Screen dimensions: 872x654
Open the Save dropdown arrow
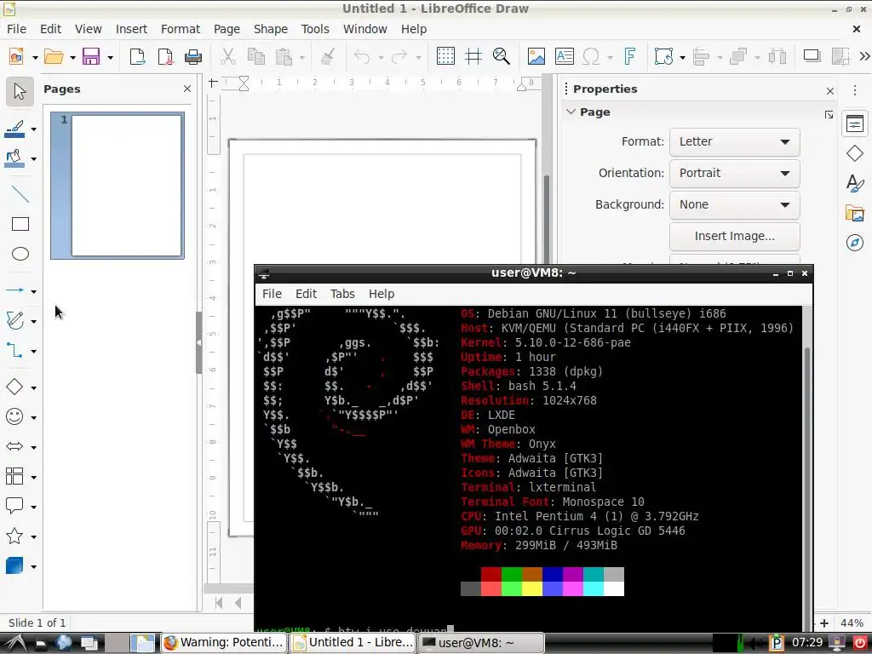pyautogui.click(x=110, y=57)
